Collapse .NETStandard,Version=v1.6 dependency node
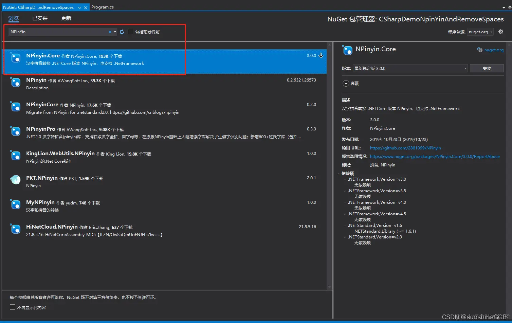The width and height of the screenshot is (512, 323). click(x=345, y=226)
